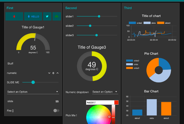Toggle slide legend in line chart
The height and width of the screenshot is (124, 184).
(x=150, y=23)
